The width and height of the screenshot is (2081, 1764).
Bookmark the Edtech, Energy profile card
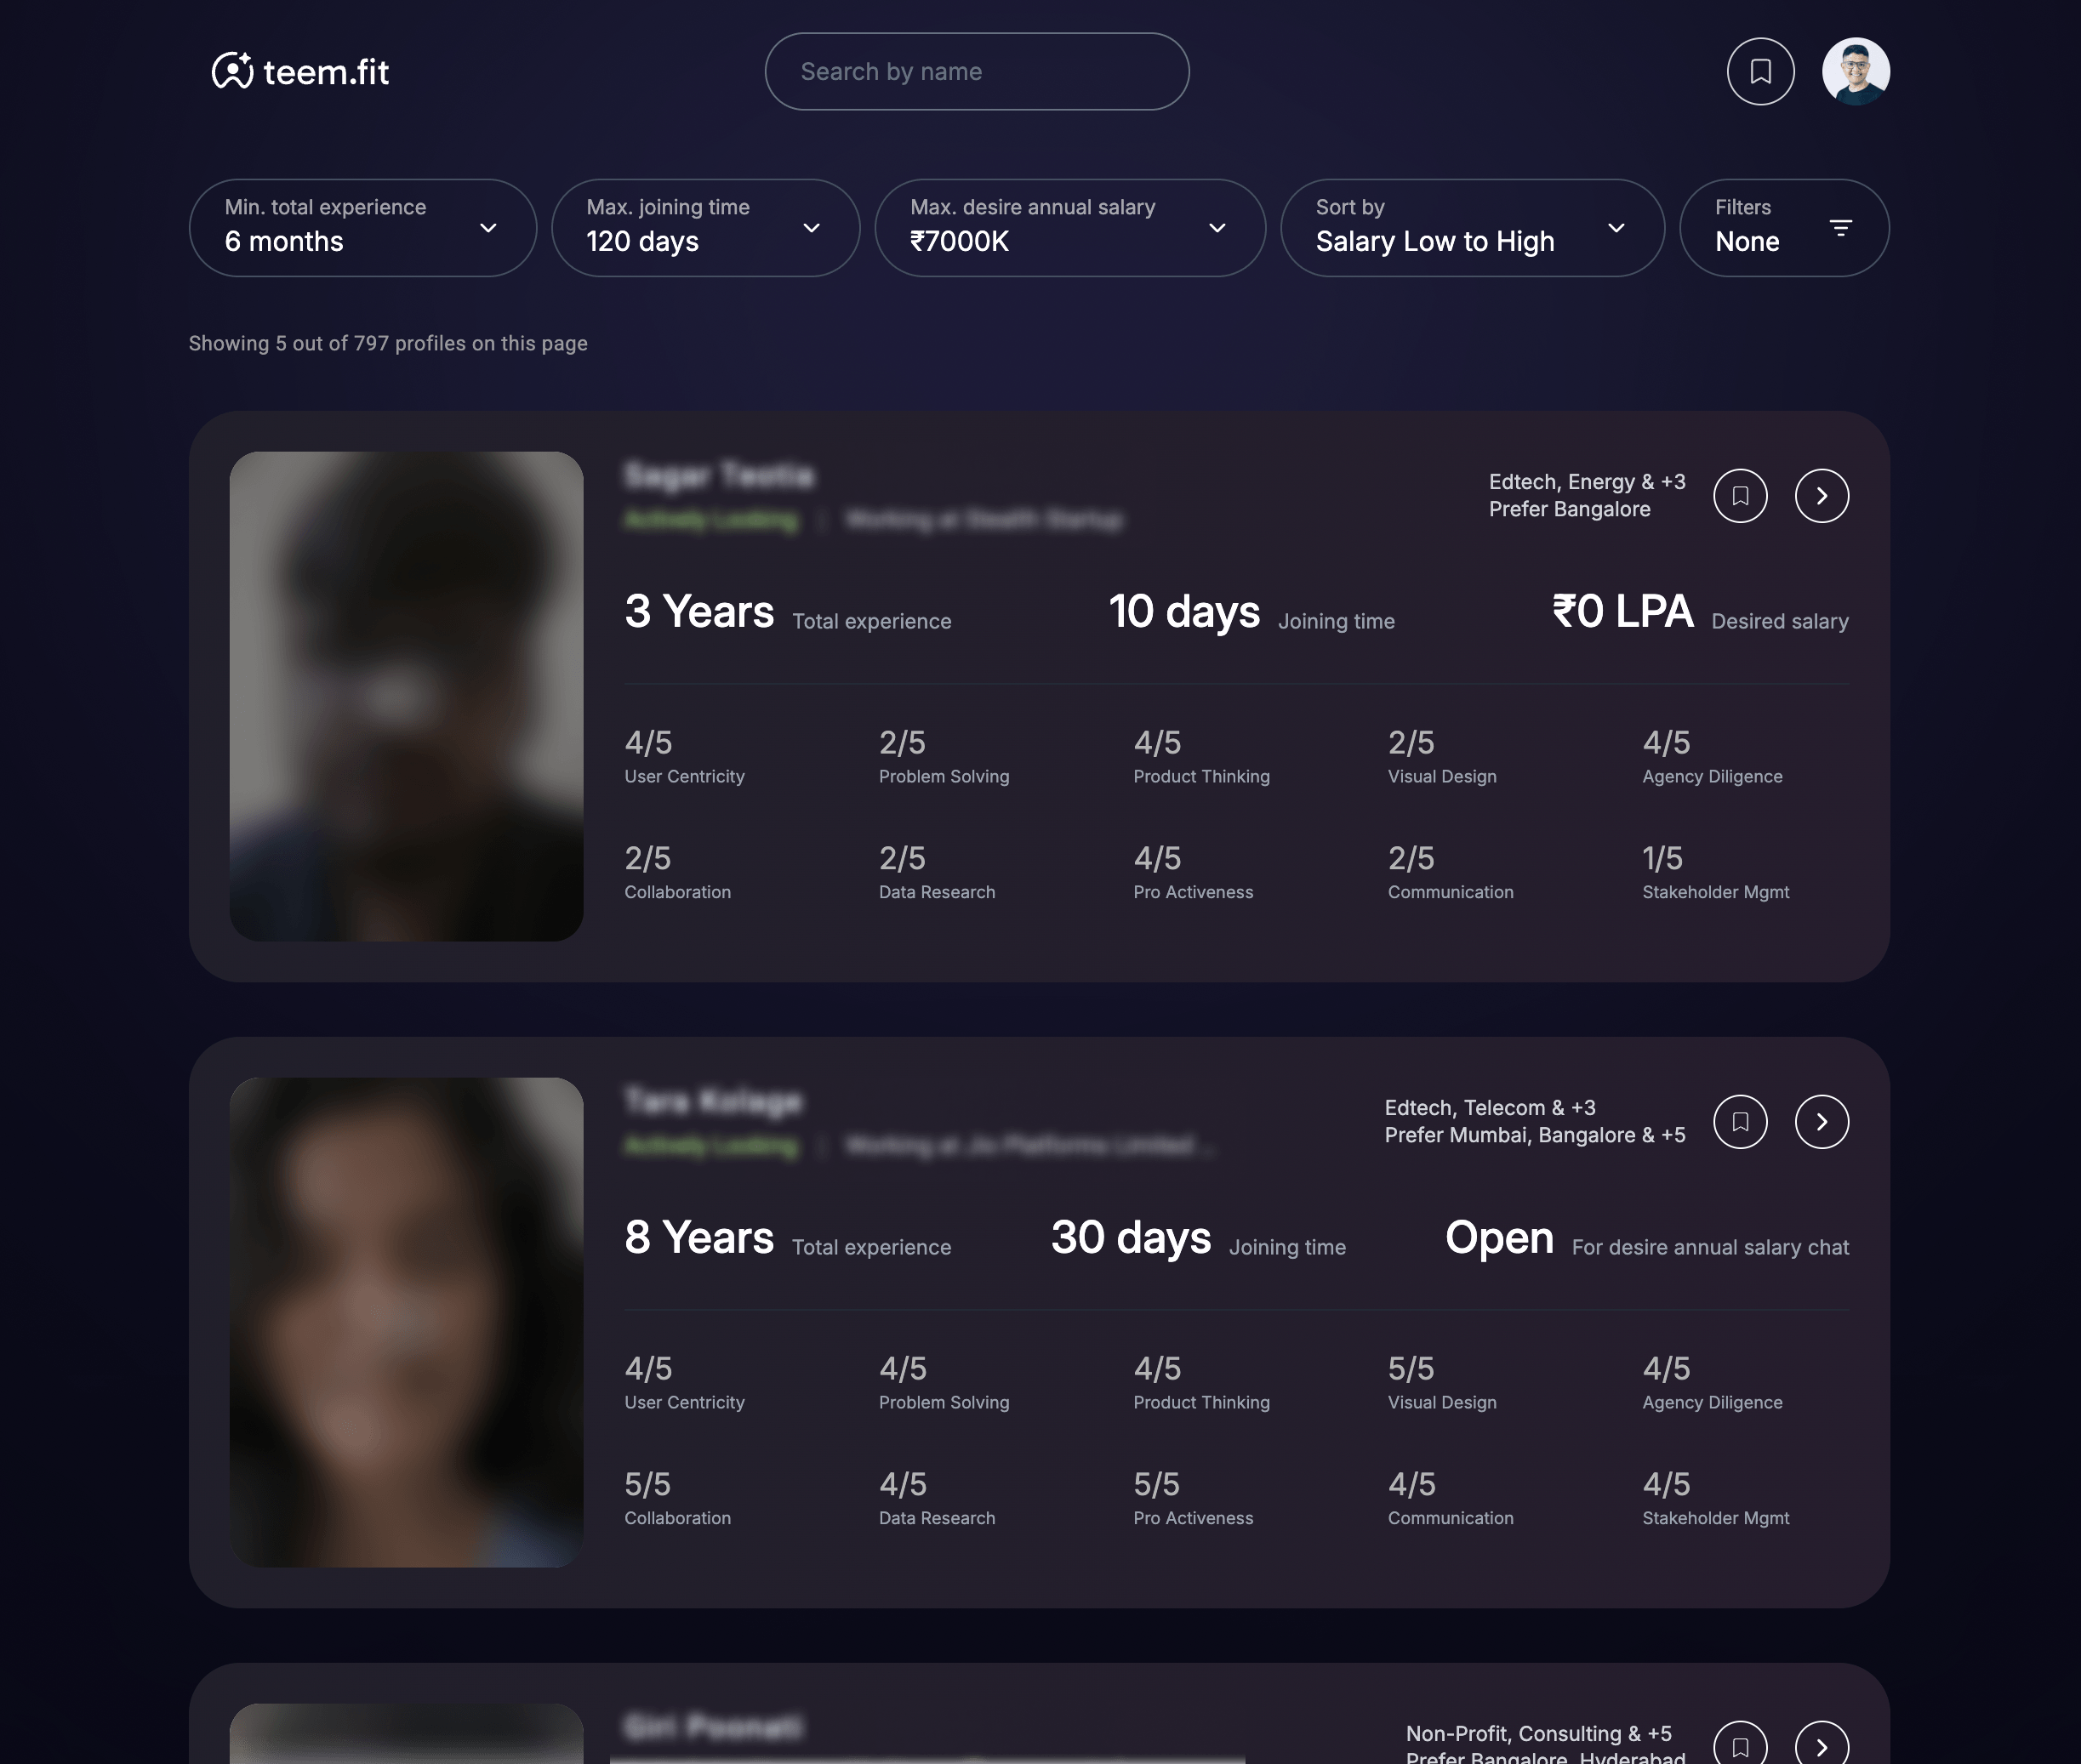1740,495
